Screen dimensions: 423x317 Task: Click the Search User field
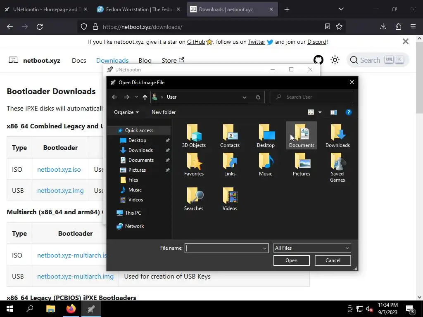[x=311, y=97]
